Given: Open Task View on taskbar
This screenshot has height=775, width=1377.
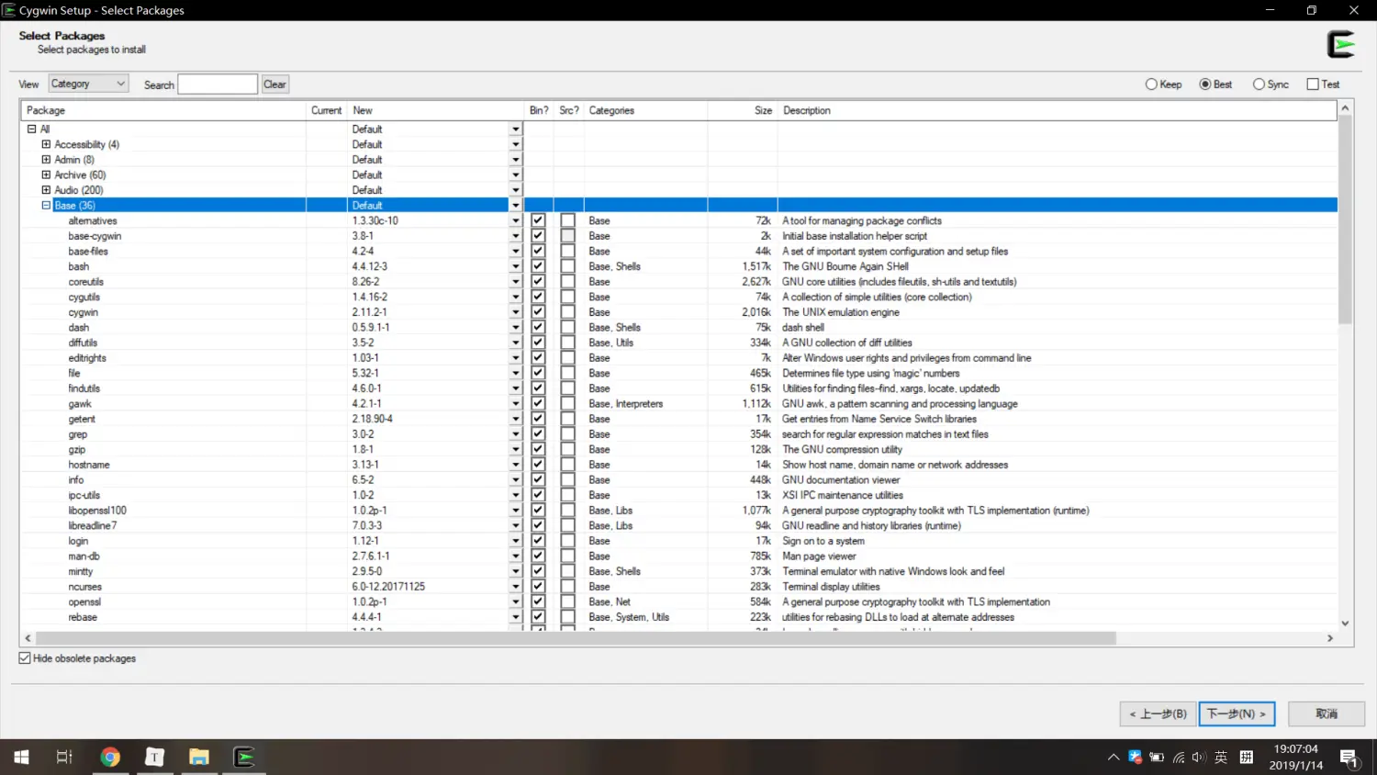Looking at the screenshot, I should click(64, 758).
